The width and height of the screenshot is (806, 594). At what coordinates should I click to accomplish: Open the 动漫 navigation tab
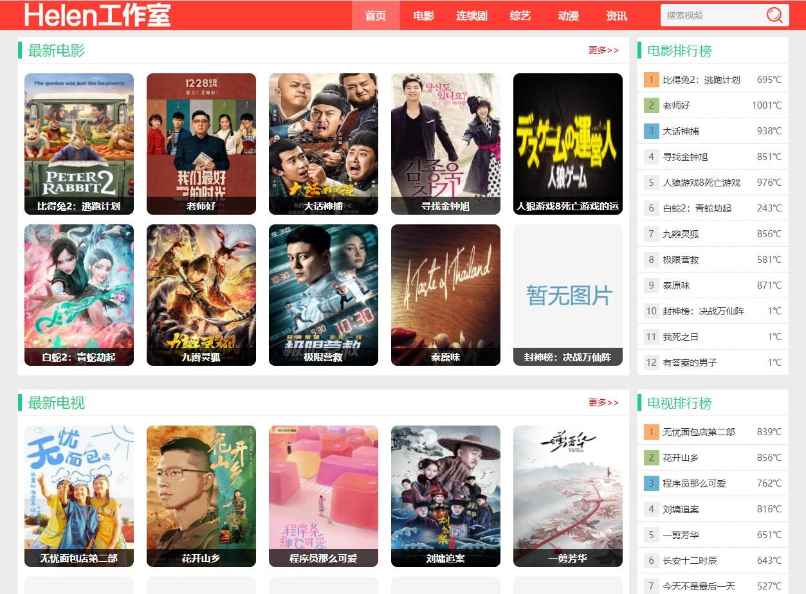568,16
